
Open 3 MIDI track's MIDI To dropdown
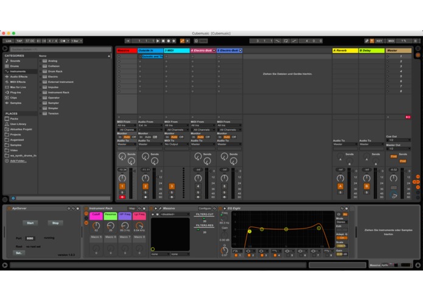click(177, 144)
